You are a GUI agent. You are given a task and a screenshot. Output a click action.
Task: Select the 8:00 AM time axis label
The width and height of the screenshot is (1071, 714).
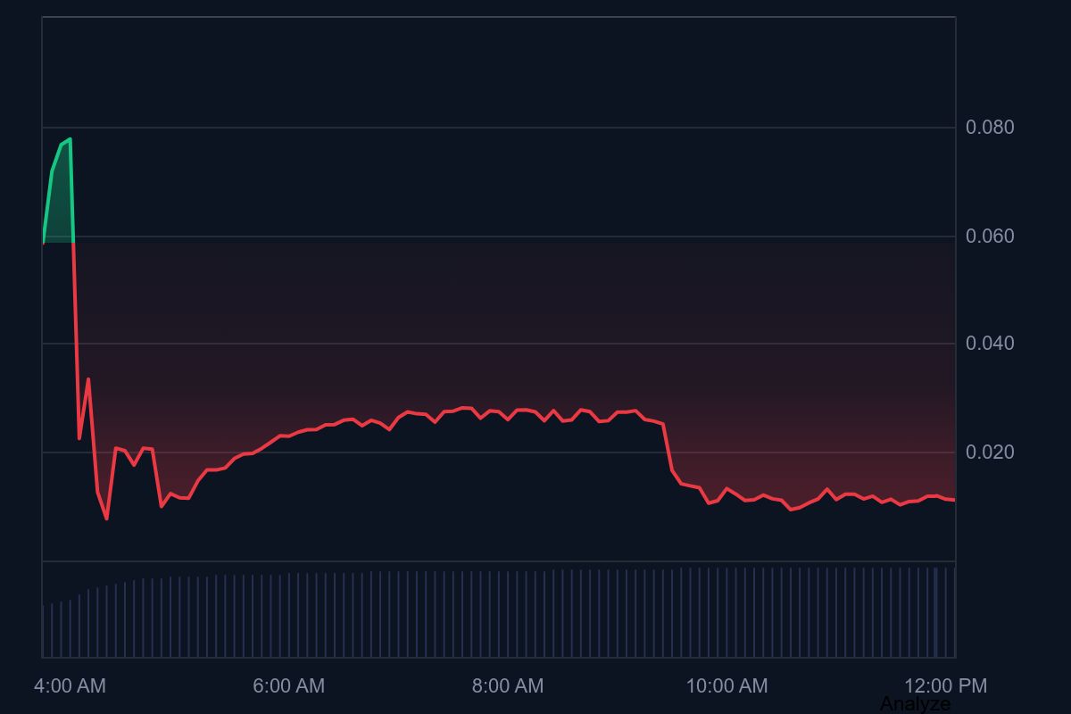pos(507,685)
